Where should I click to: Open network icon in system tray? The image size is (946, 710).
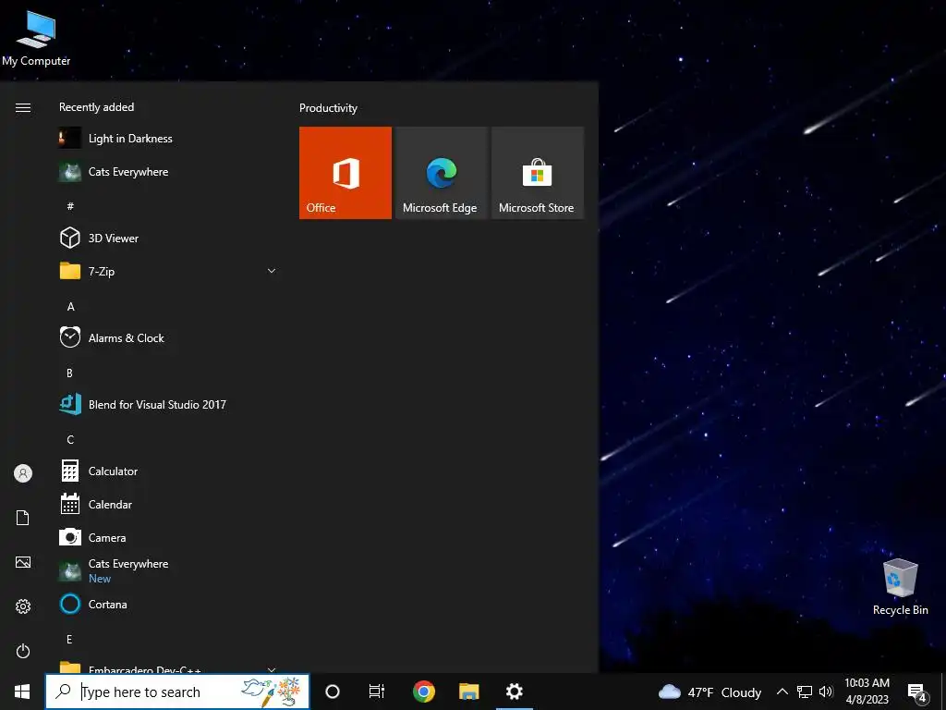[x=805, y=692]
